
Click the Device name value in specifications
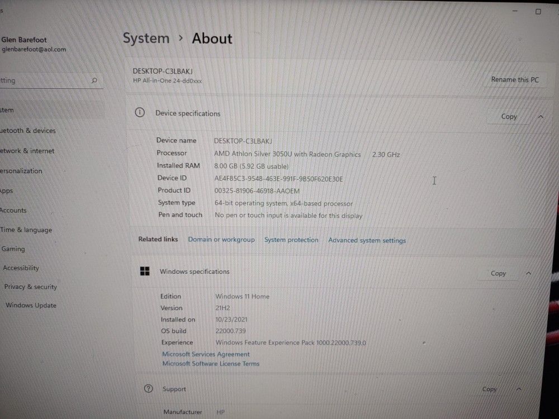click(x=243, y=141)
